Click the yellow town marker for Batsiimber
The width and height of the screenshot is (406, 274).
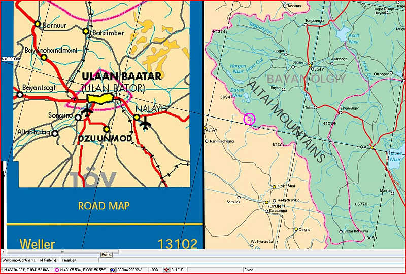click(86, 31)
